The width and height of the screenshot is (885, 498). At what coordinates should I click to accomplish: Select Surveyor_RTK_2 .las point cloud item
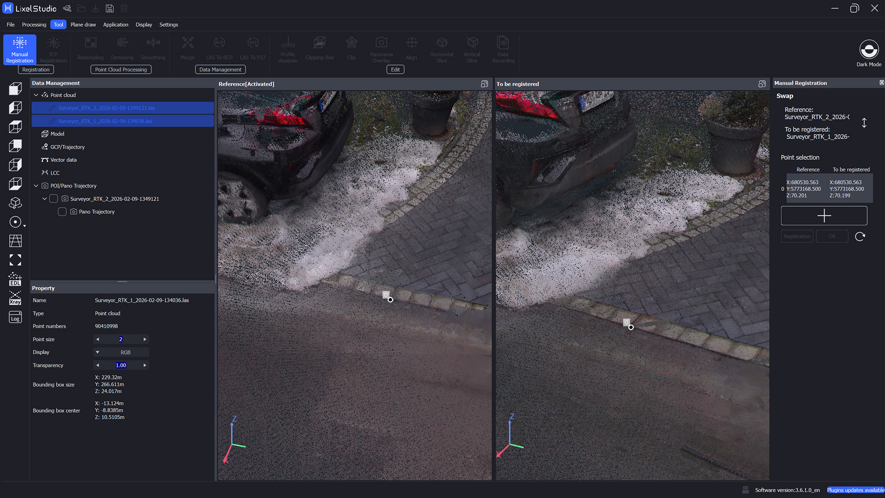106,108
